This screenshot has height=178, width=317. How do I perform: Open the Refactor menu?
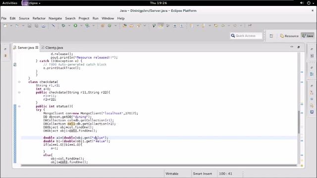(x=39, y=18)
